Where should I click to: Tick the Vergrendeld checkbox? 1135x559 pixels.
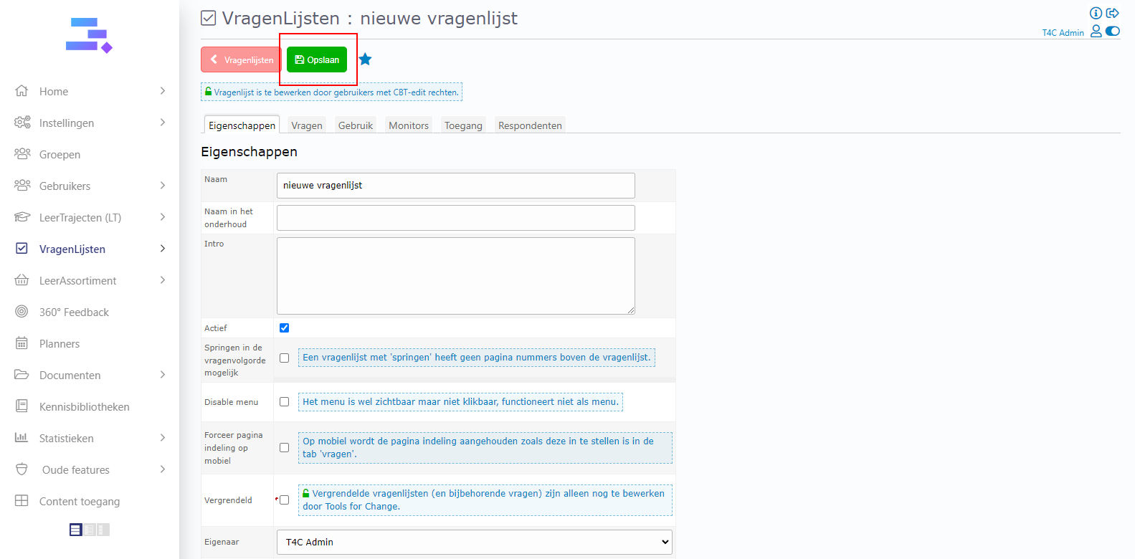click(x=285, y=500)
